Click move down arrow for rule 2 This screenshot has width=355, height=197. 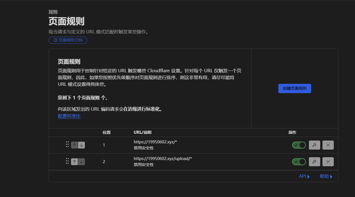point(81,162)
